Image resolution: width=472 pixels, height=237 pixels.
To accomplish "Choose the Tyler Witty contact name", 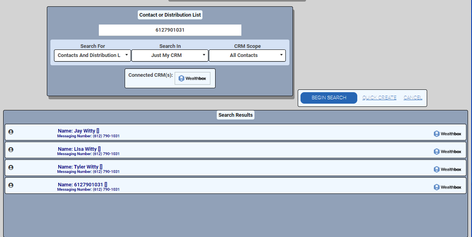I will [80, 167].
